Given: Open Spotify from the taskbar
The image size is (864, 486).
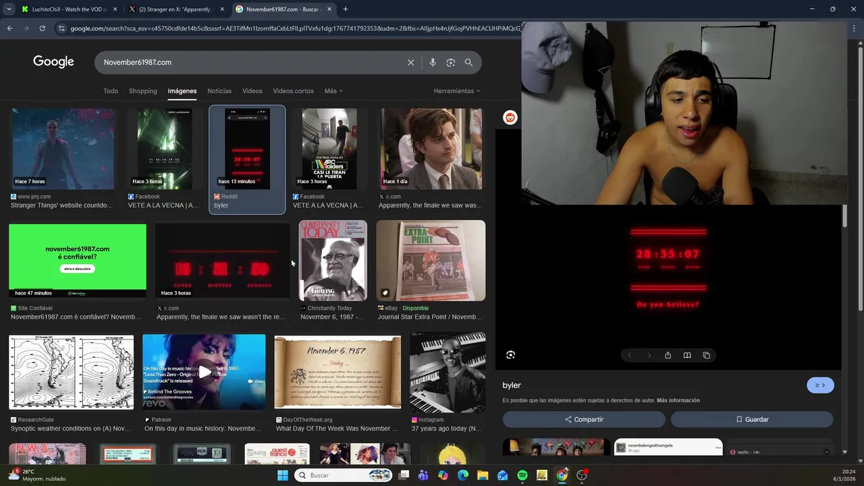Looking at the screenshot, I should (x=522, y=475).
